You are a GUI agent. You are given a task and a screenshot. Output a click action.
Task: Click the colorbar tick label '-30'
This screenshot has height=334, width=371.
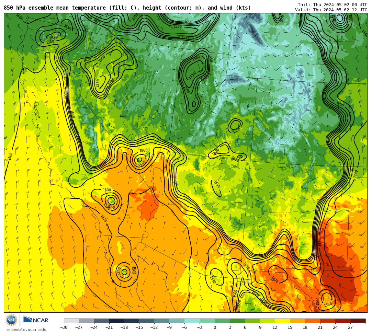coord(64,327)
